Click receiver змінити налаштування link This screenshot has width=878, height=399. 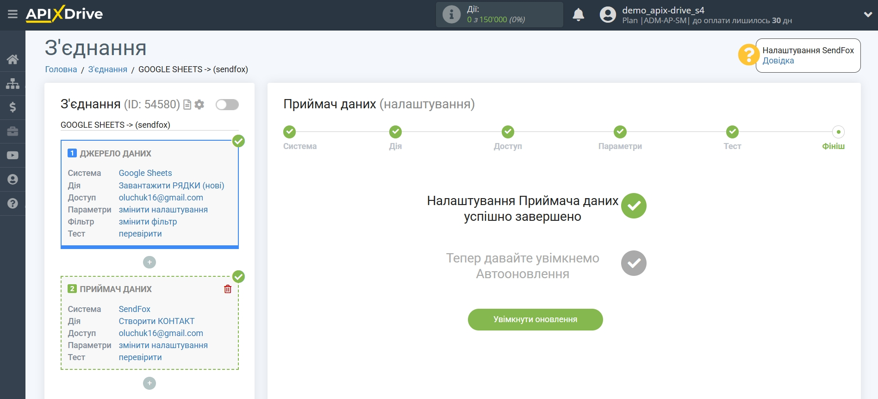click(163, 345)
